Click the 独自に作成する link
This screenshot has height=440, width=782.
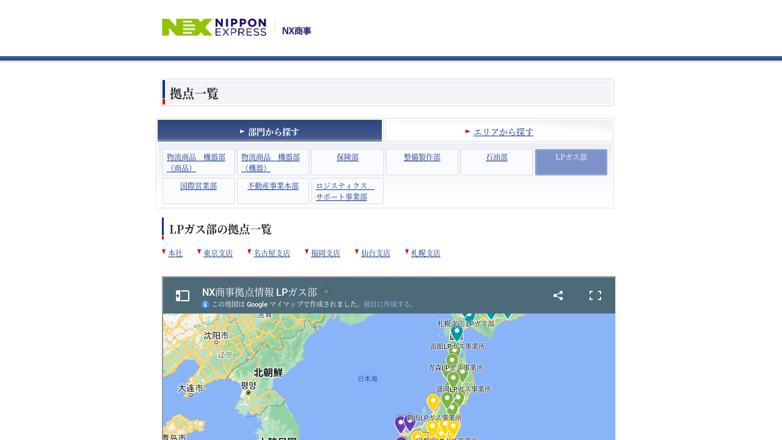pos(389,304)
